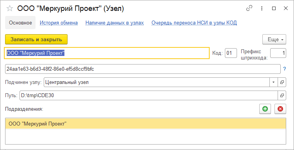Open Центральный узел record with open icon
Viewport: 294px width, 150px height.
click(x=282, y=82)
